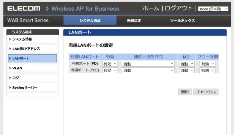Switch to the 無線設定 tab
This screenshot has width=234, height=136.
coord(134,21)
